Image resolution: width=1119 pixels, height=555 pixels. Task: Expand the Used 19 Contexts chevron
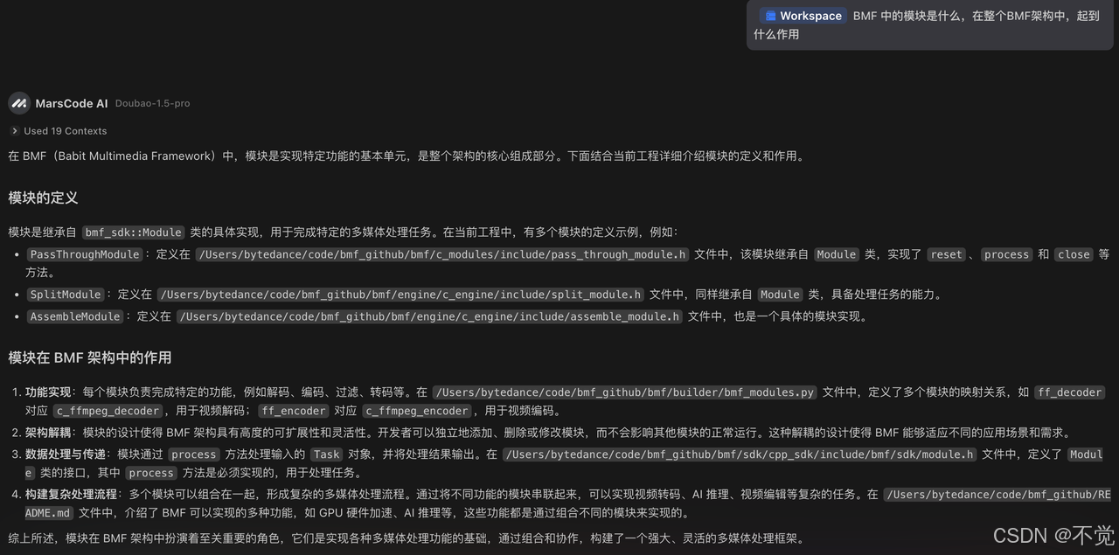point(15,131)
